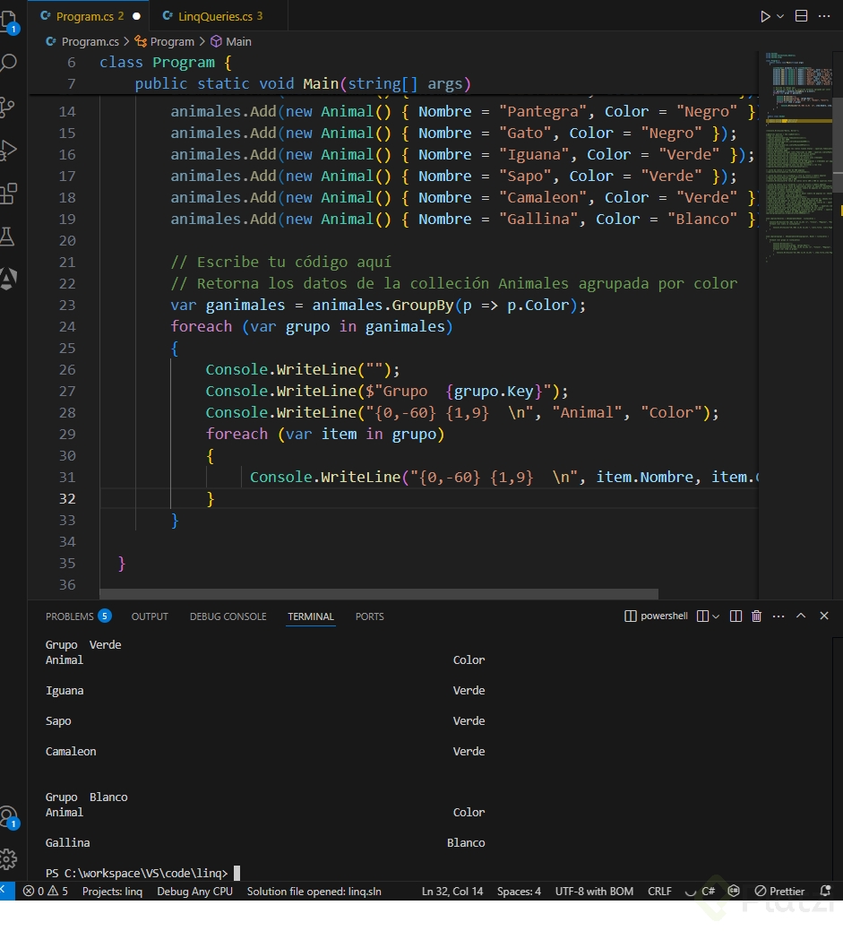The height and width of the screenshot is (931, 843).
Task: Select the CRLF line ending selector
Action: (659, 891)
